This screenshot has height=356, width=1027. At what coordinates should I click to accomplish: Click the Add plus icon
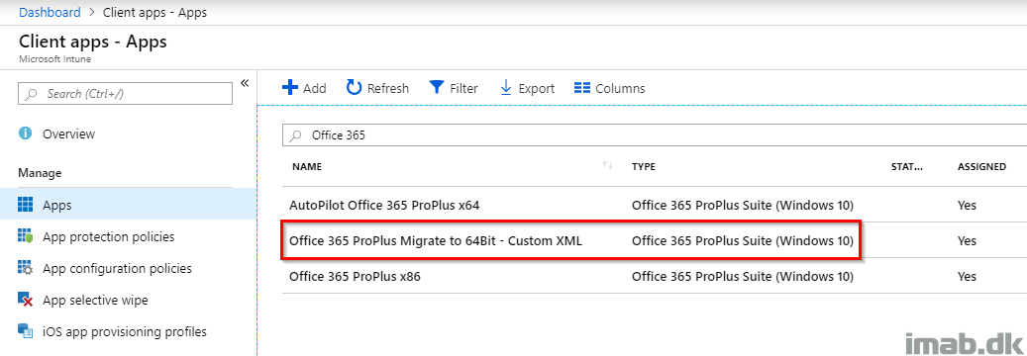tap(289, 88)
